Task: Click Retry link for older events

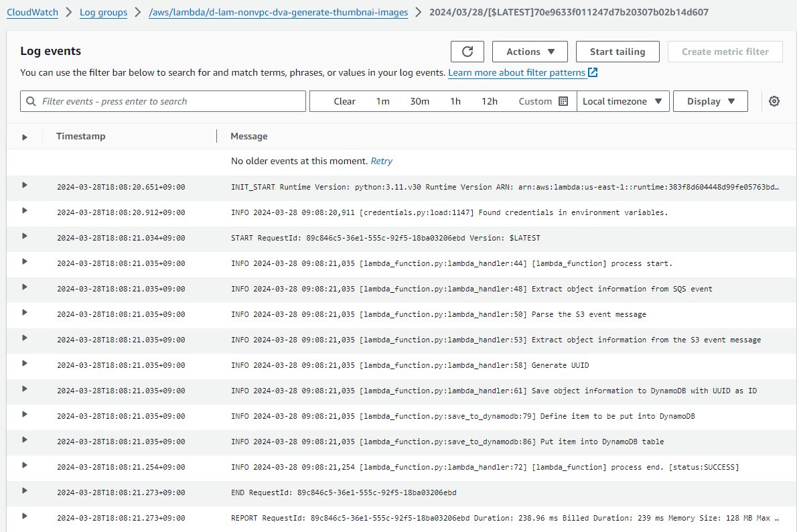Action: click(x=382, y=161)
